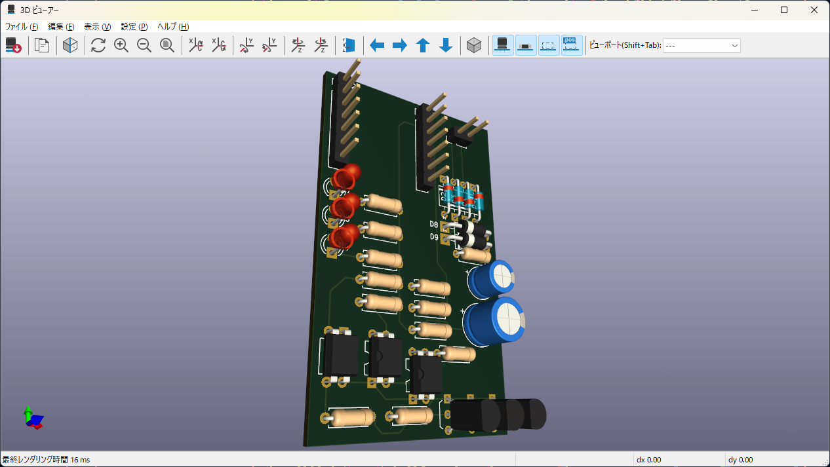This screenshot has width=830, height=467.
Task: Rotate board clockwise around X axis
Action: coord(195,45)
